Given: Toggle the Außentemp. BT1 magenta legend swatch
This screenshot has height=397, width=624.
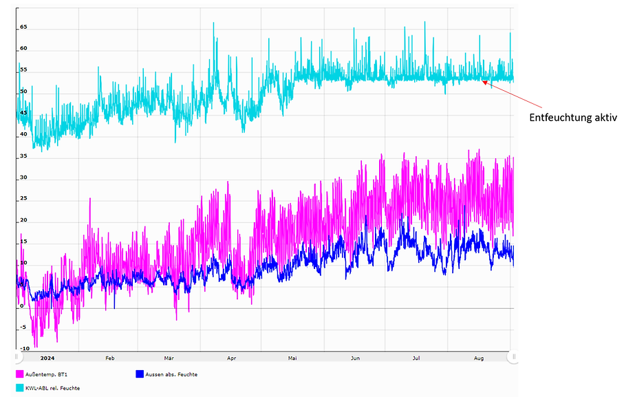Looking at the screenshot, I should point(20,374).
